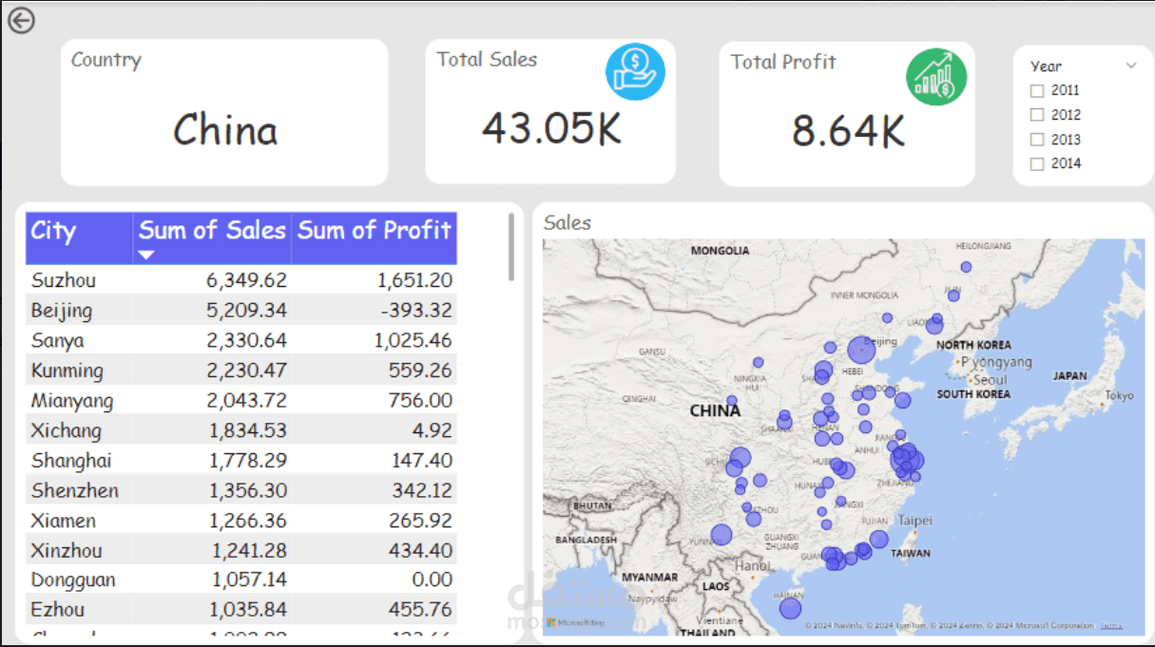This screenshot has width=1155, height=647.
Task: Tick the 2013 year checkbox
Action: coord(1037,140)
